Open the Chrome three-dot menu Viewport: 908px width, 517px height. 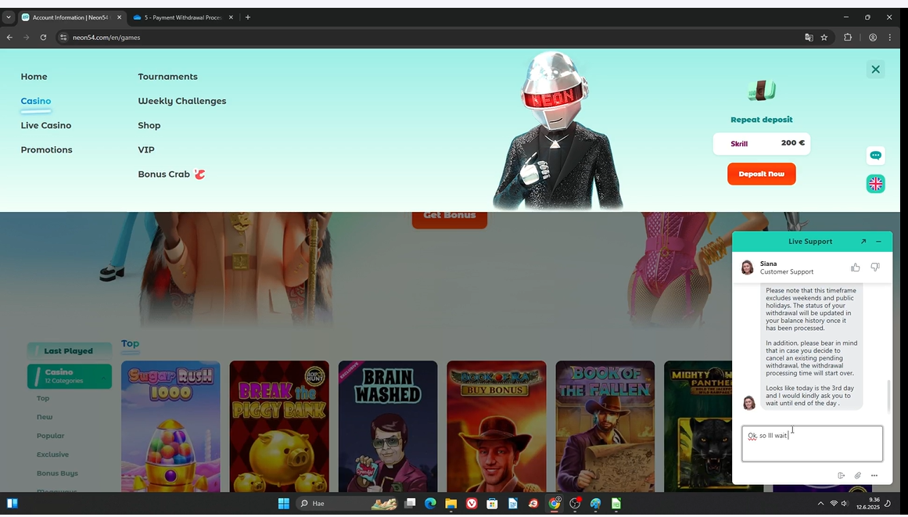tap(890, 37)
